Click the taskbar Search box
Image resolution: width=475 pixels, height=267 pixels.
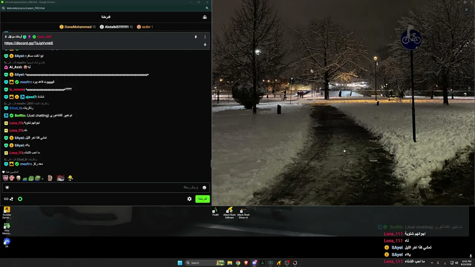(205, 263)
